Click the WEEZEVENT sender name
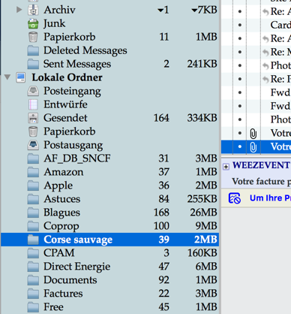Viewport: 291px width, 314px height. tap(261, 165)
